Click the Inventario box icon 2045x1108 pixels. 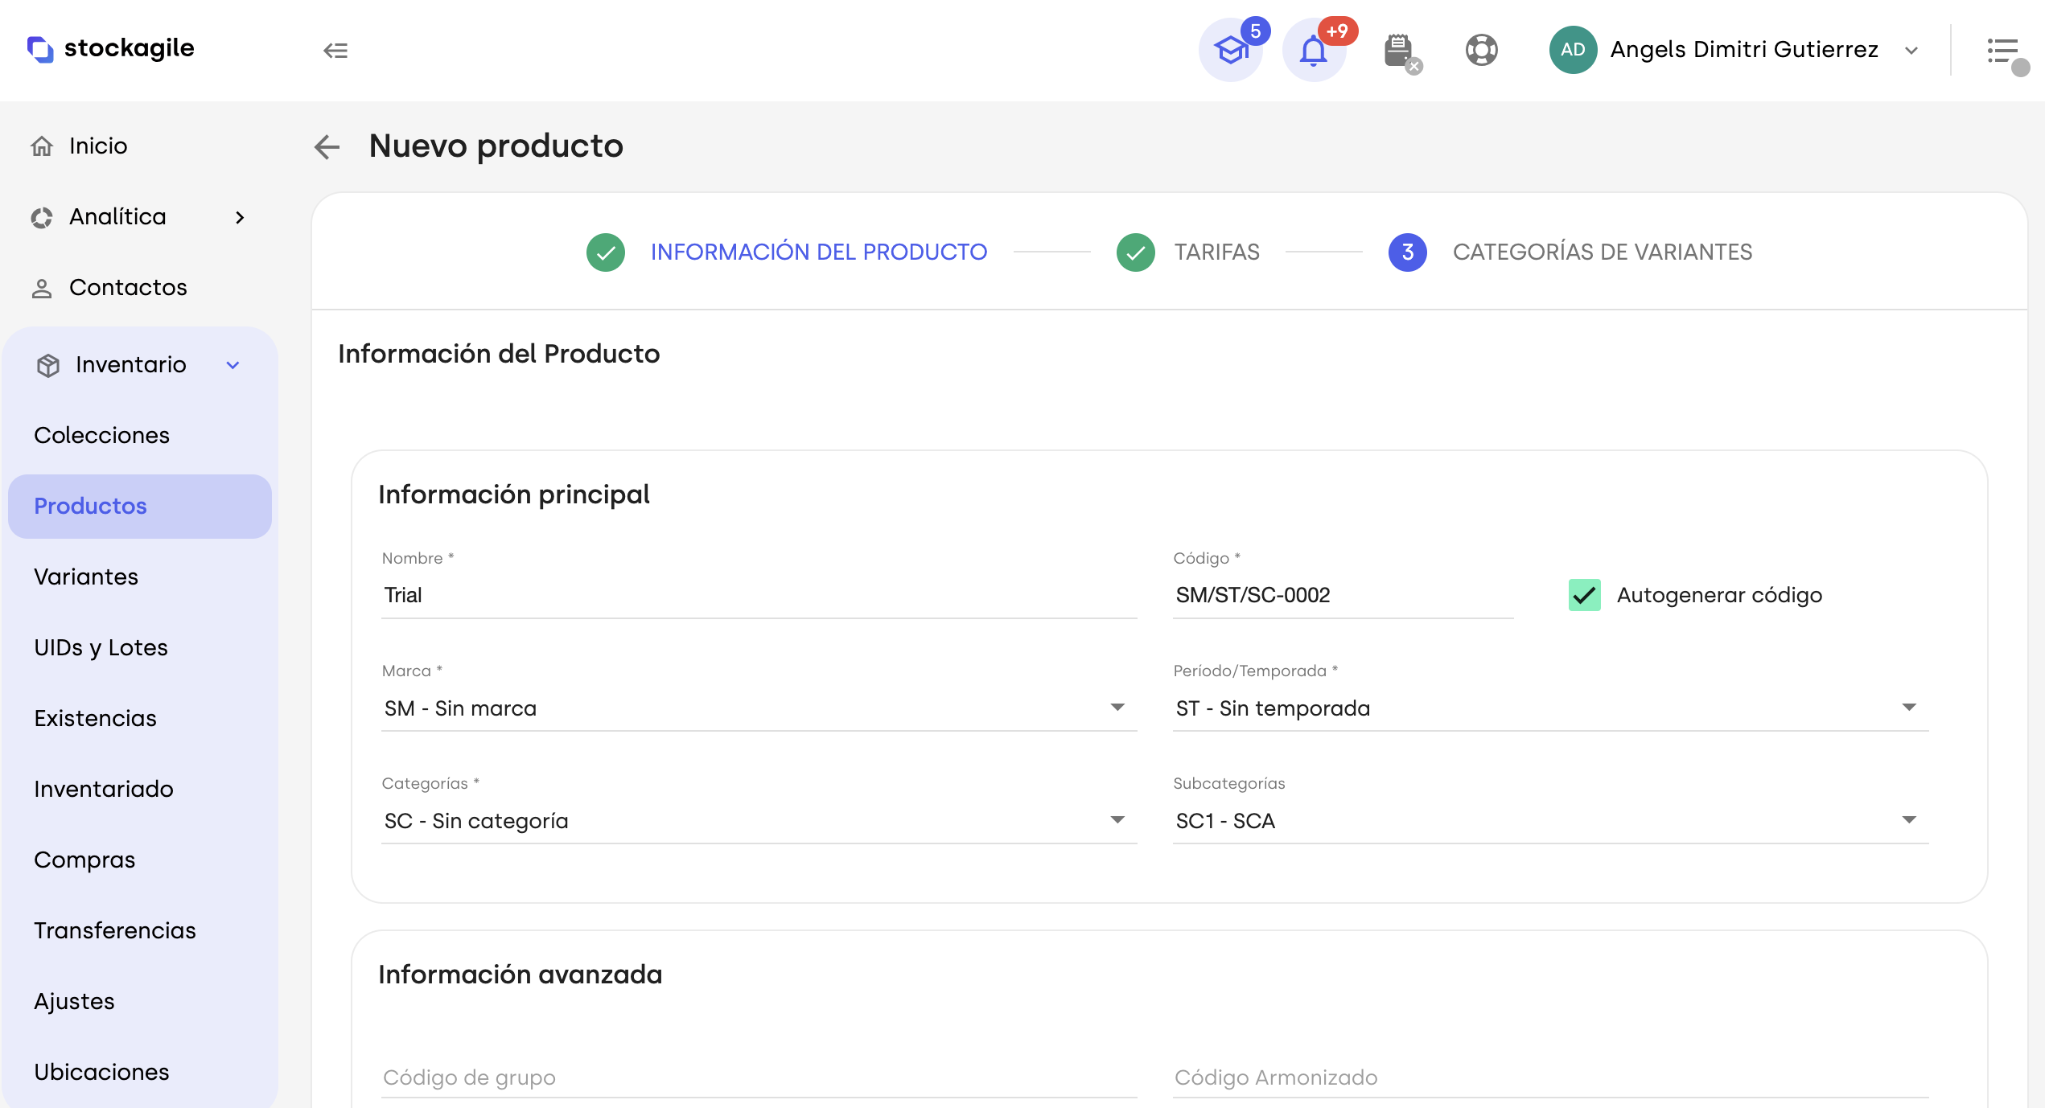click(48, 365)
